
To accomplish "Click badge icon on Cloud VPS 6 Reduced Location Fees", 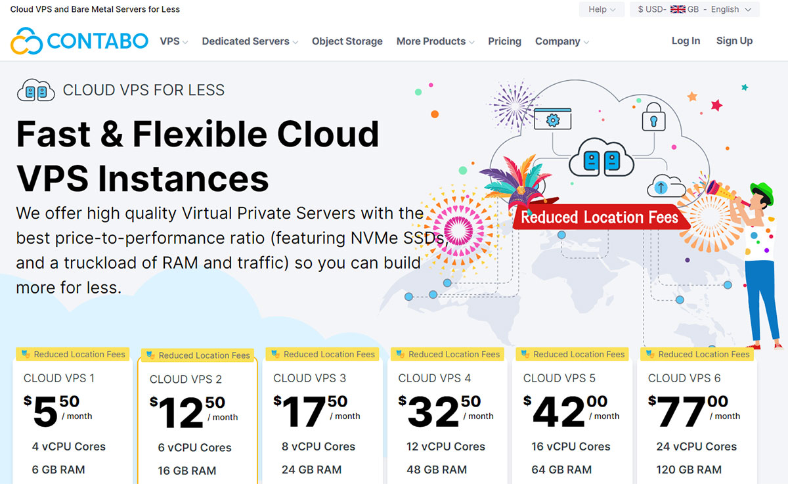I will tap(650, 354).
